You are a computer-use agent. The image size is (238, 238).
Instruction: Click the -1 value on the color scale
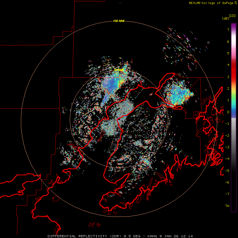coord(227,124)
